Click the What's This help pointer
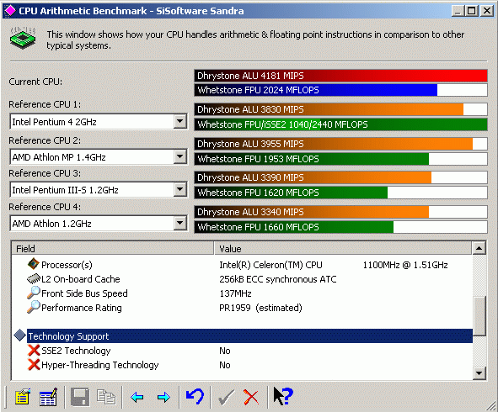The image size is (498, 412). (282, 396)
